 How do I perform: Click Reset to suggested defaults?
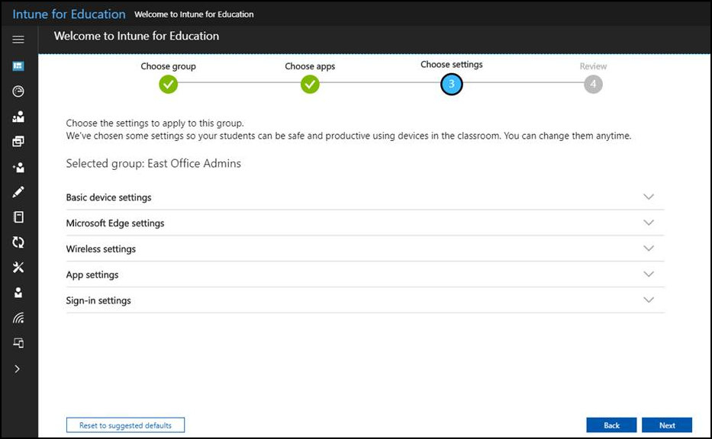coord(125,425)
